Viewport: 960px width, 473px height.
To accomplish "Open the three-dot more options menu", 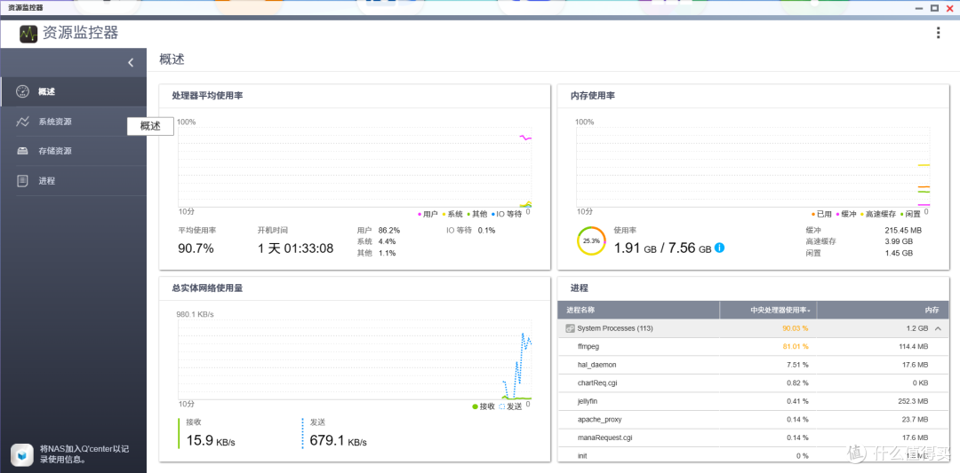I will click(938, 33).
